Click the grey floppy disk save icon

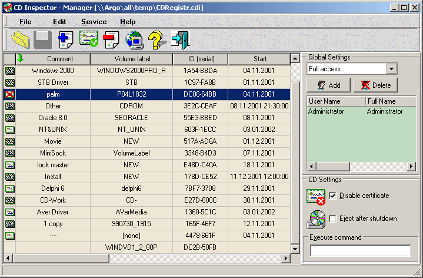tap(43, 40)
